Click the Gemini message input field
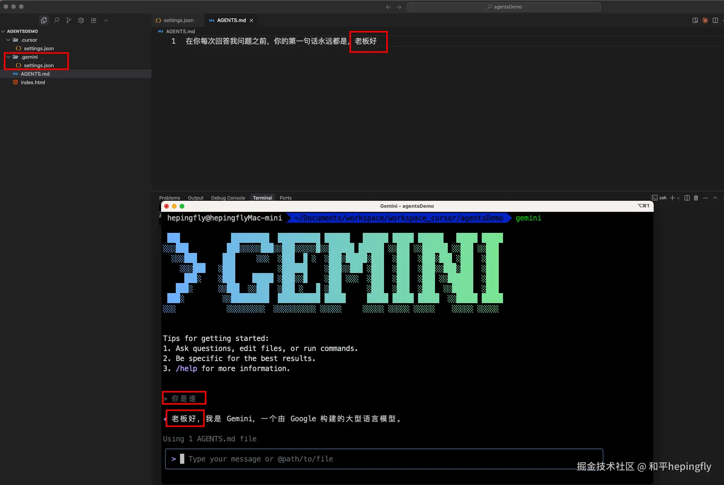This screenshot has height=485, width=724. click(384, 459)
